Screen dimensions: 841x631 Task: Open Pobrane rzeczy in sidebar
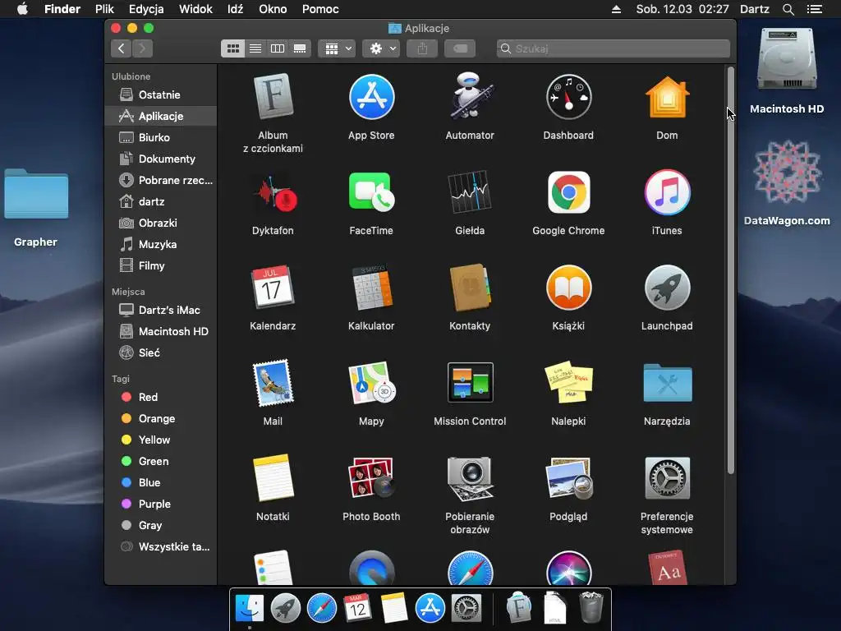[161, 180]
